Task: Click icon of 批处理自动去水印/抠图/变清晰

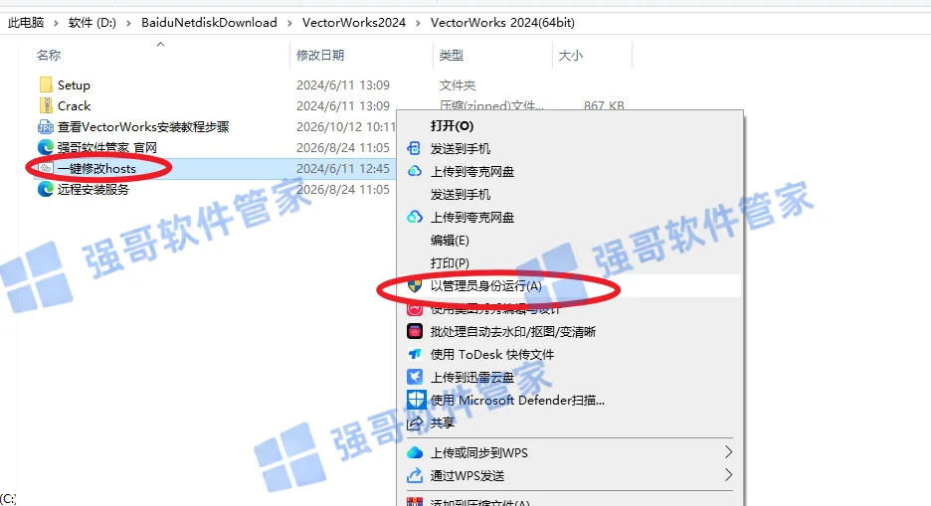Action: [415, 331]
